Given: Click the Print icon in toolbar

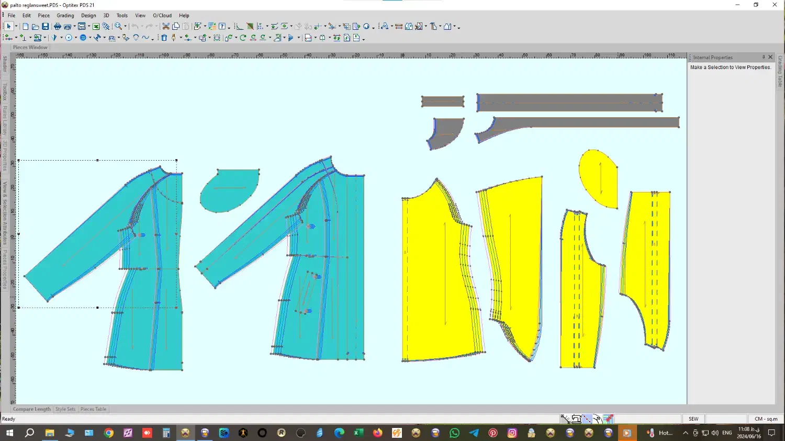Looking at the screenshot, I should click(x=58, y=27).
